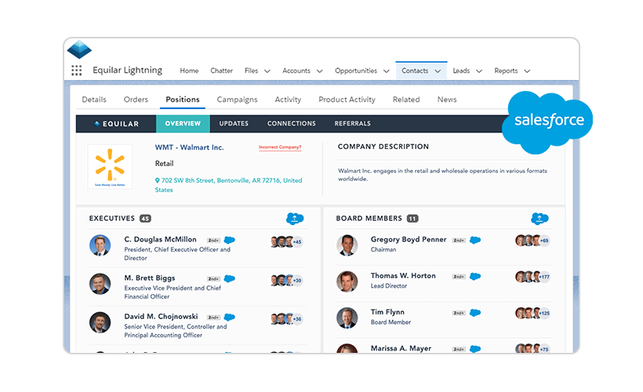Viewport: 643px width, 392px height.
Task: Open the Activity tab
Action: pos(288,100)
